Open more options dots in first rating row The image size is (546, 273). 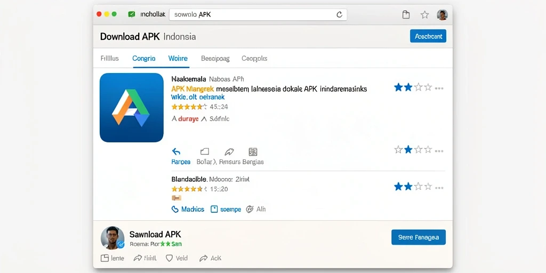439,89
